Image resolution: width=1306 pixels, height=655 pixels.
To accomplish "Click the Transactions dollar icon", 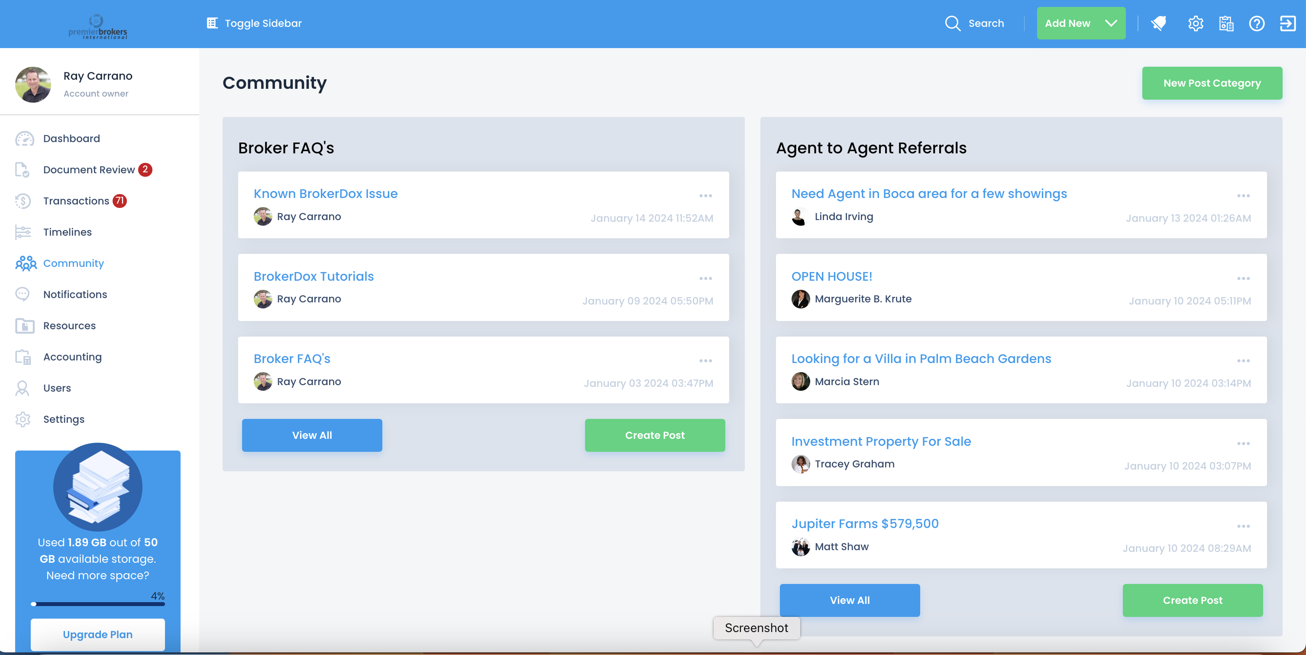I will click(x=23, y=201).
